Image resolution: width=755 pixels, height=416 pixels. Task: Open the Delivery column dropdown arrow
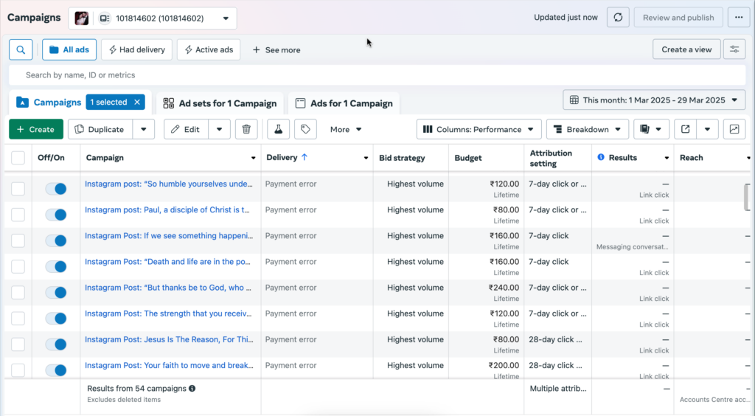[366, 158]
